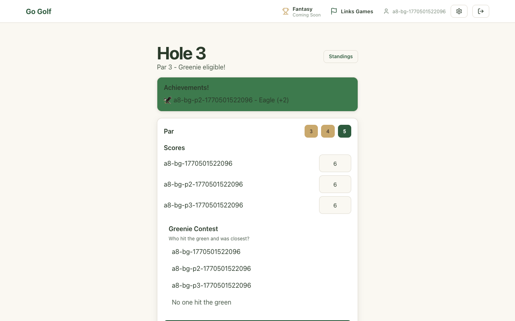Choose a8-bg-p3-1770501522096 as greenie winner
The height and width of the screenshot is (321, 515).
pyautogui.click(x=211, y=285)
